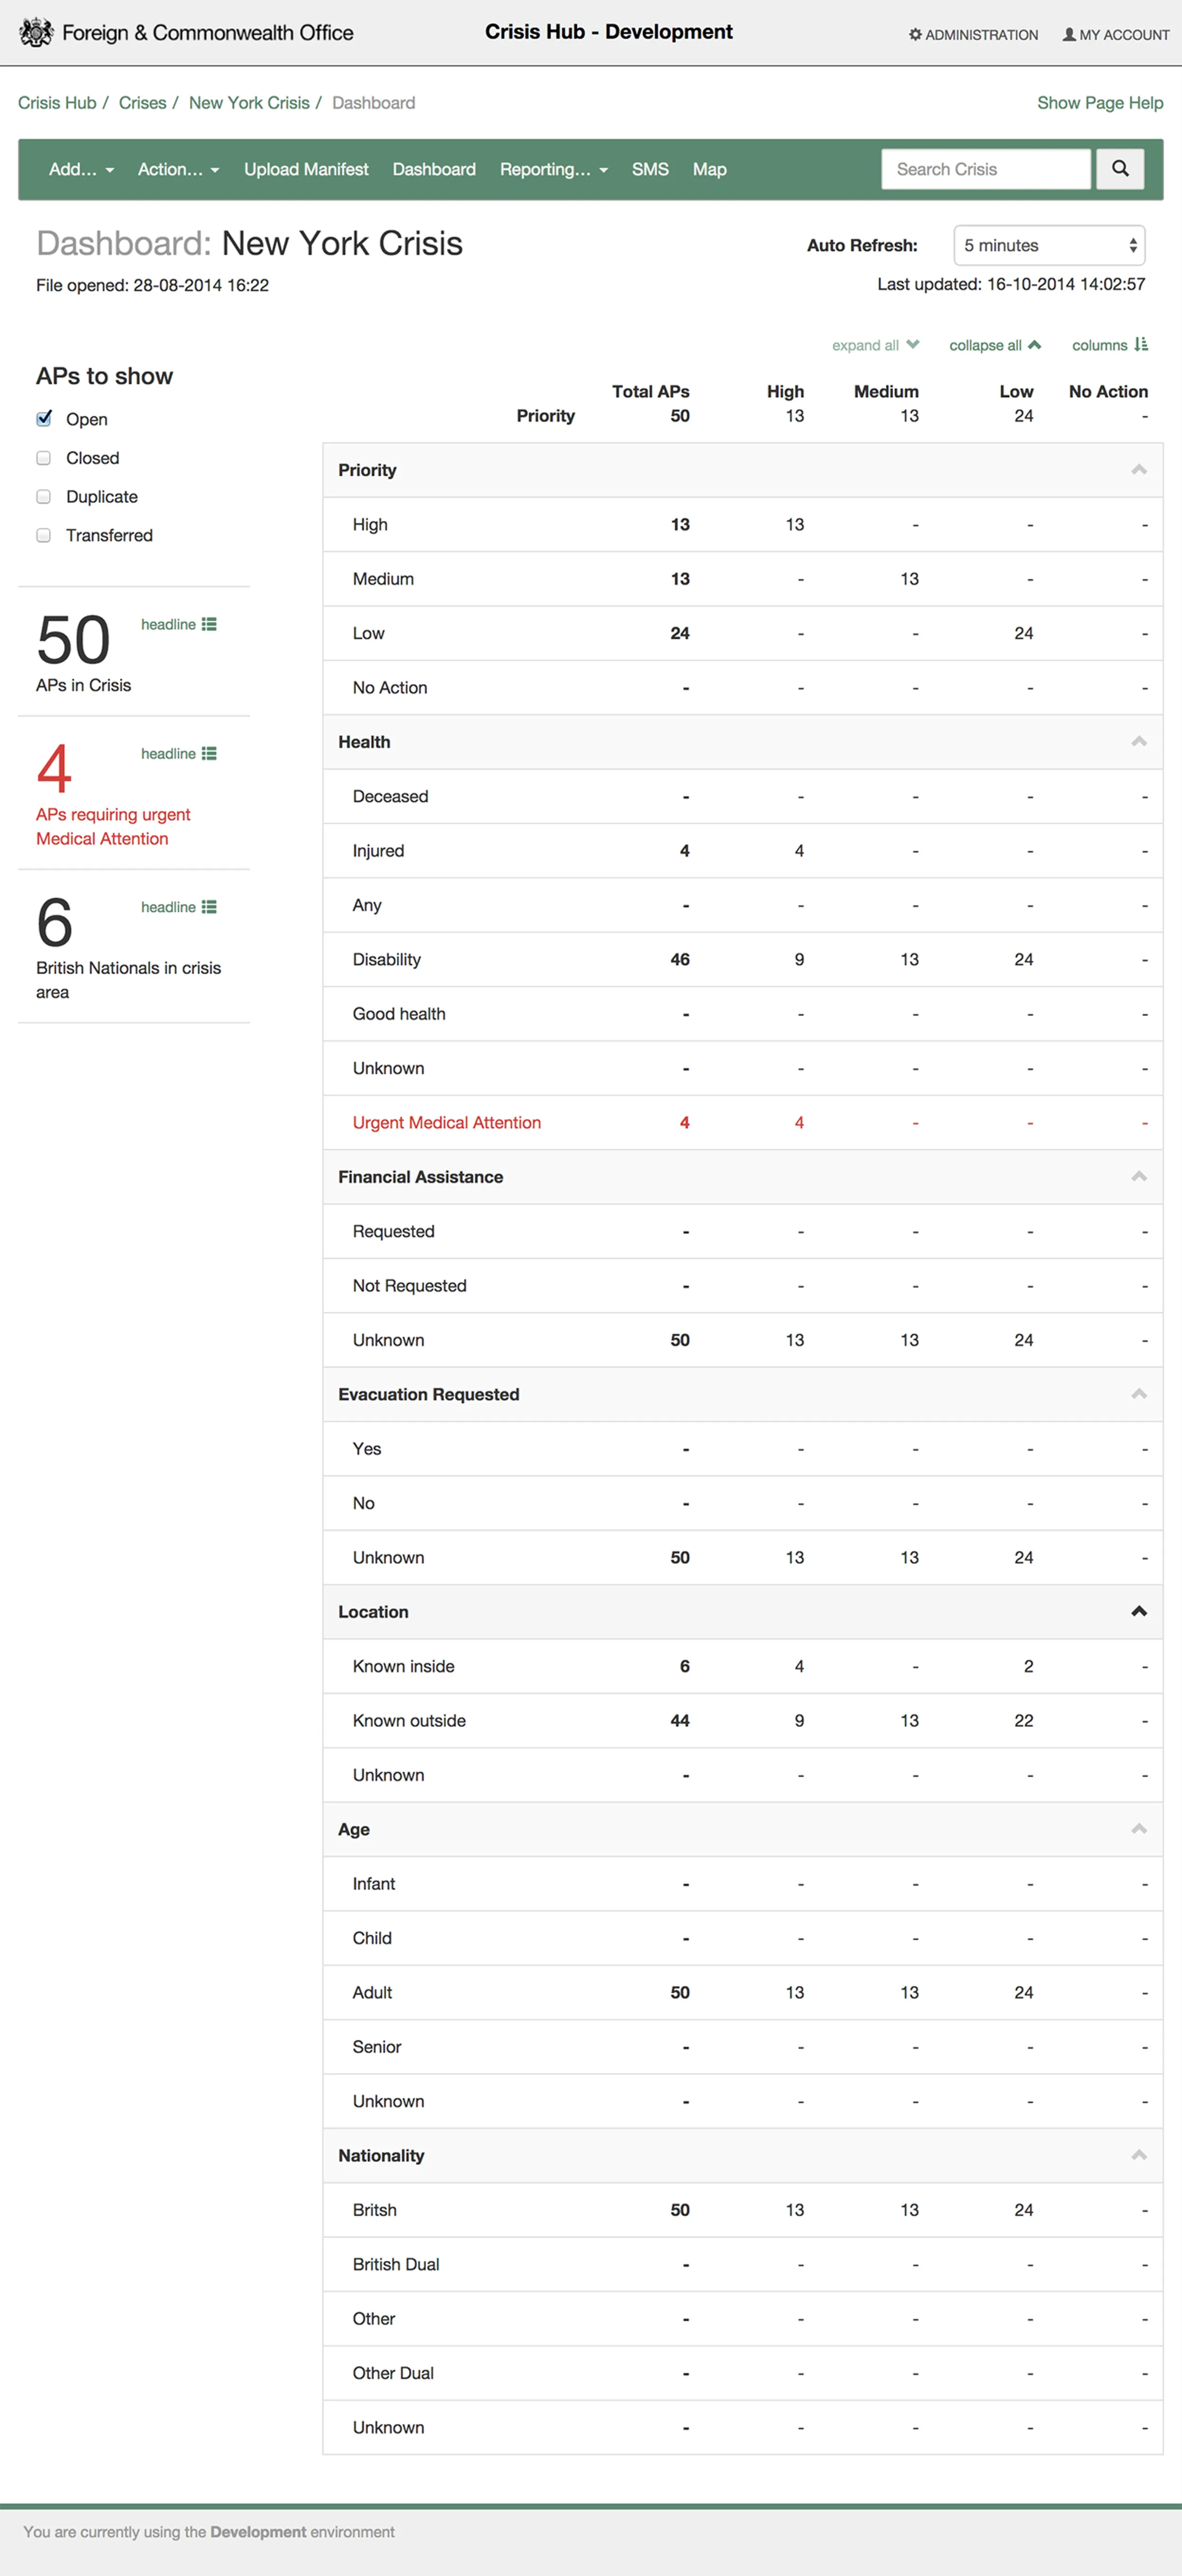The width and height of the screenshot is (1182, 2576).
Task: Tick the Open APs checkbox
Action: 44,419
